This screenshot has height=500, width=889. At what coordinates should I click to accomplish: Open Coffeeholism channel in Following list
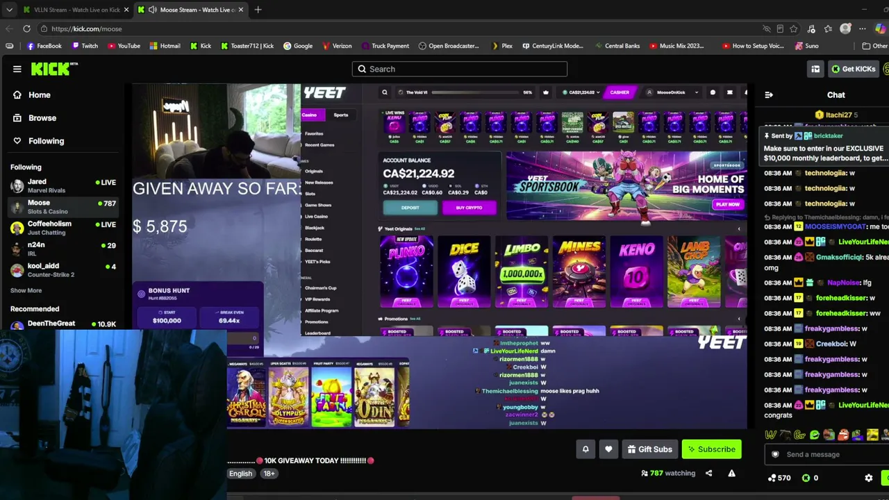tap(63, 228)
